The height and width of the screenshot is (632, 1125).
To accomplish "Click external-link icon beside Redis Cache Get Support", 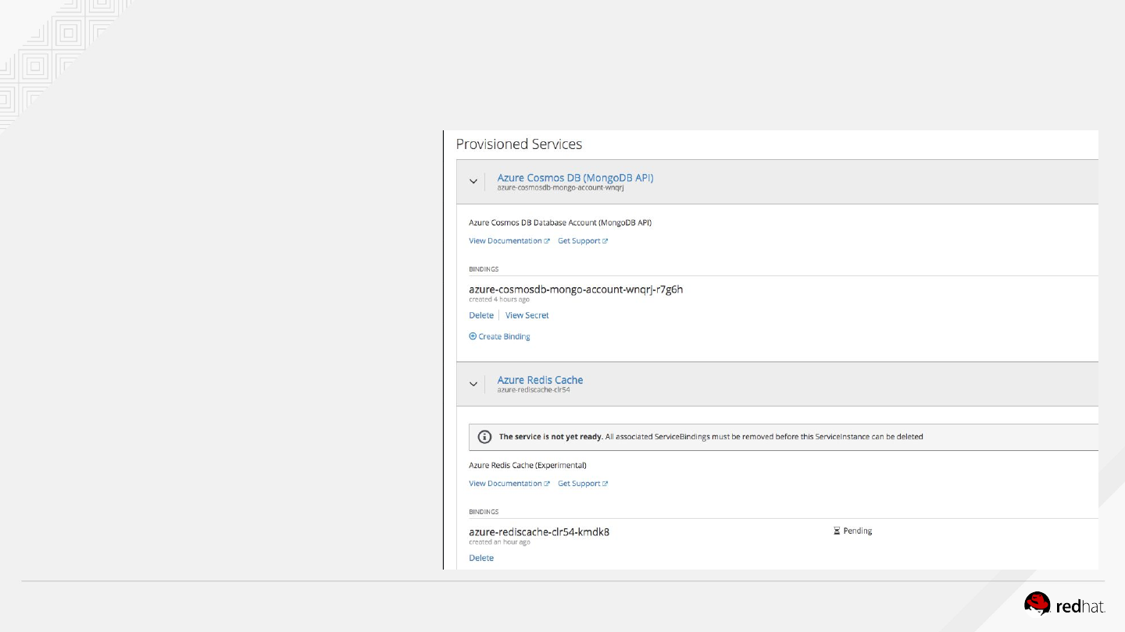I will click(x=605, y=484).
